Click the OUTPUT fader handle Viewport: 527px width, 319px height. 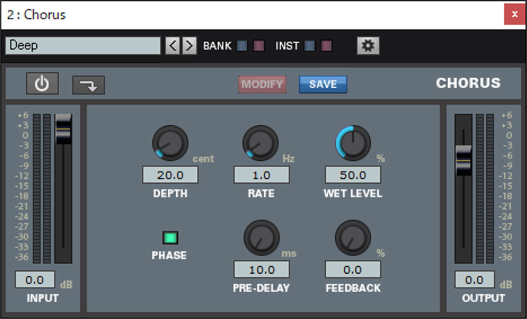pyautogui.click(x=464, y=159)
